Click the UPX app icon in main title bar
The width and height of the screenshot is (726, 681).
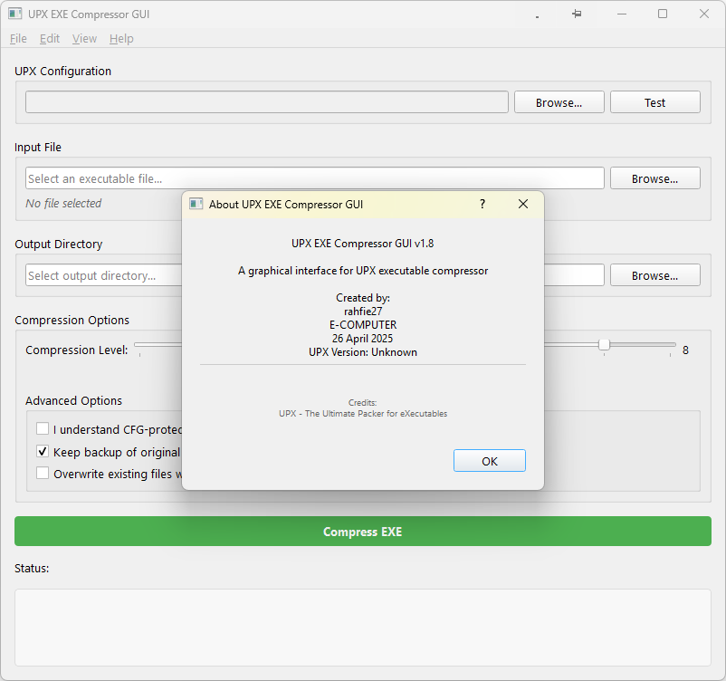(x=14, y=14)
